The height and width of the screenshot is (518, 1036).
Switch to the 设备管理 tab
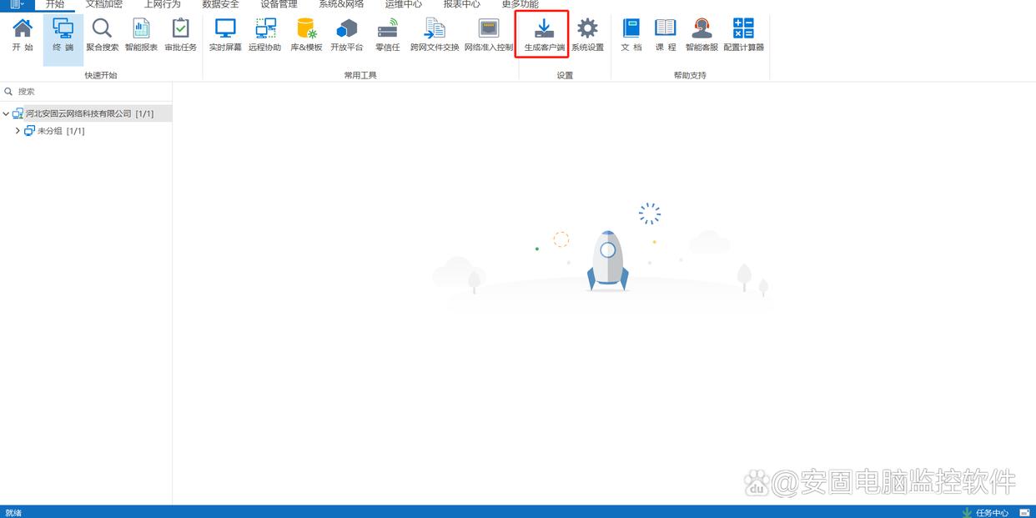coord(279,4)
